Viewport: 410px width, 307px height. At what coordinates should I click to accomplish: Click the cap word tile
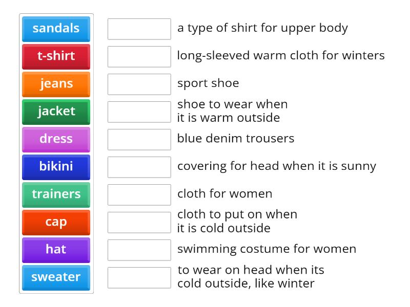[56, 222]
